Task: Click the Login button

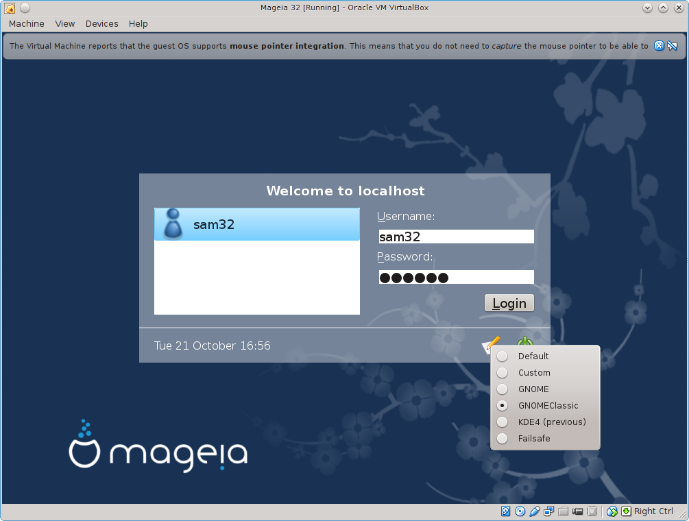Action: pyautogui.click(x=509, y=303)
